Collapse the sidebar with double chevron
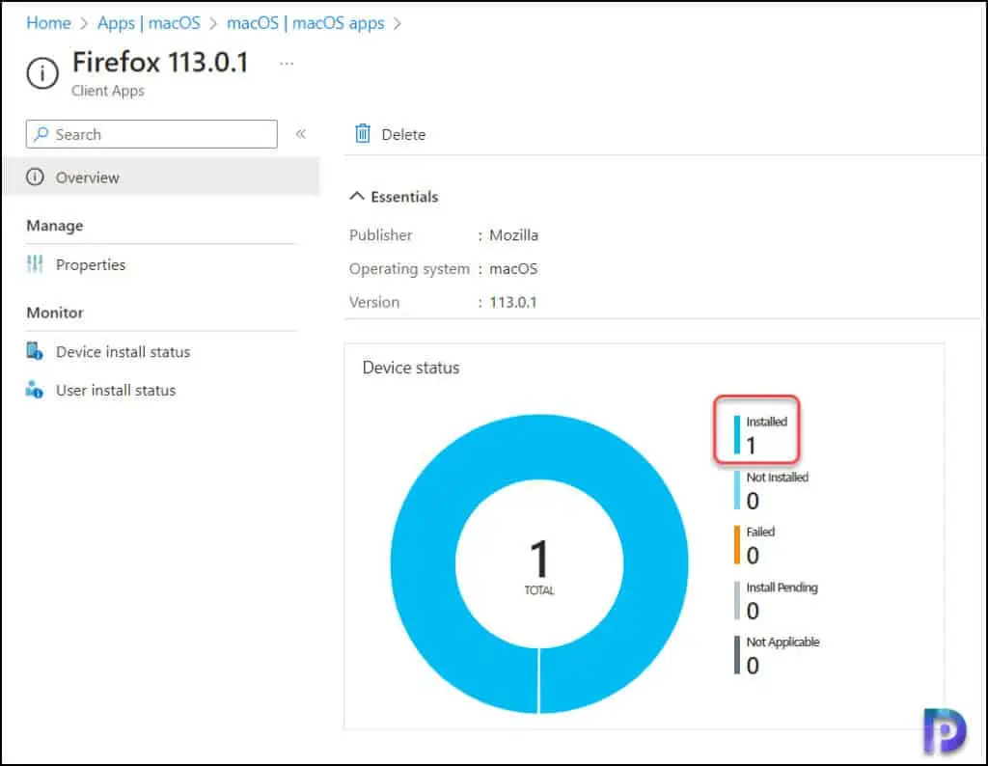This screenshot has height=766, width=988. click(301, 133)
